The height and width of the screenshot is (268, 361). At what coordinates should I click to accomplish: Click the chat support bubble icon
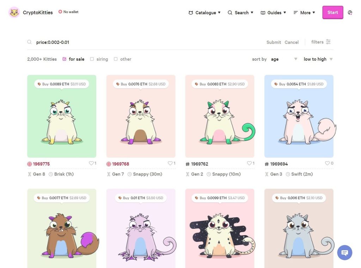[x=345, y=252]
